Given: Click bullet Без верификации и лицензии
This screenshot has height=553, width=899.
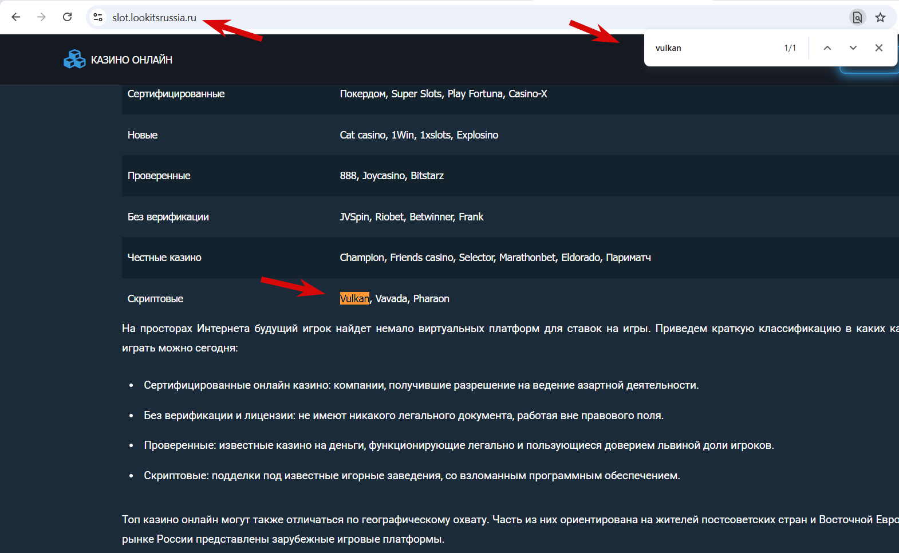Looking at the screenshot, I should (404, 416).
